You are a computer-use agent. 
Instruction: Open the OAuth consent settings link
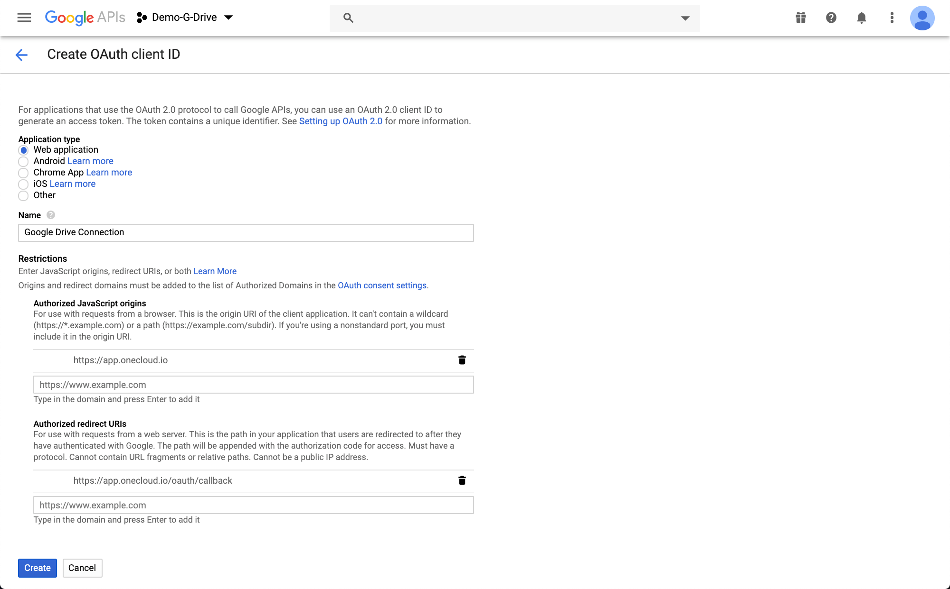382,285
